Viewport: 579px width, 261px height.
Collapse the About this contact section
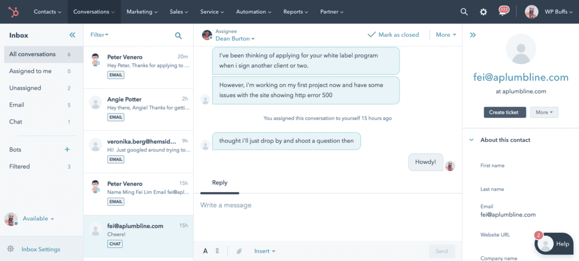click(471, 140)
